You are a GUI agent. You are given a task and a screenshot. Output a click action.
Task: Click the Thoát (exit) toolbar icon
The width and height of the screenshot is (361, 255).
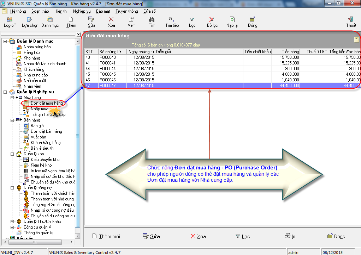(351, 20)
